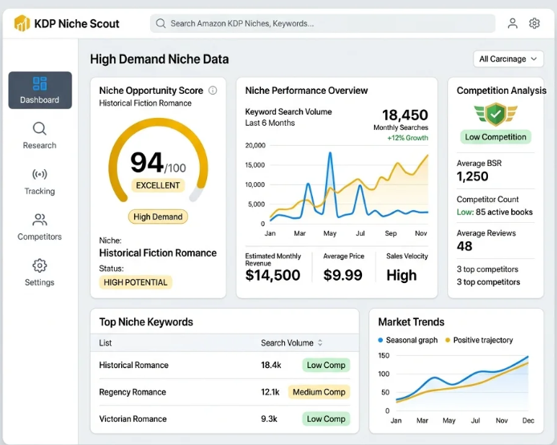
Task: Click the EXCELLENT badge
Action: point(158,185)
